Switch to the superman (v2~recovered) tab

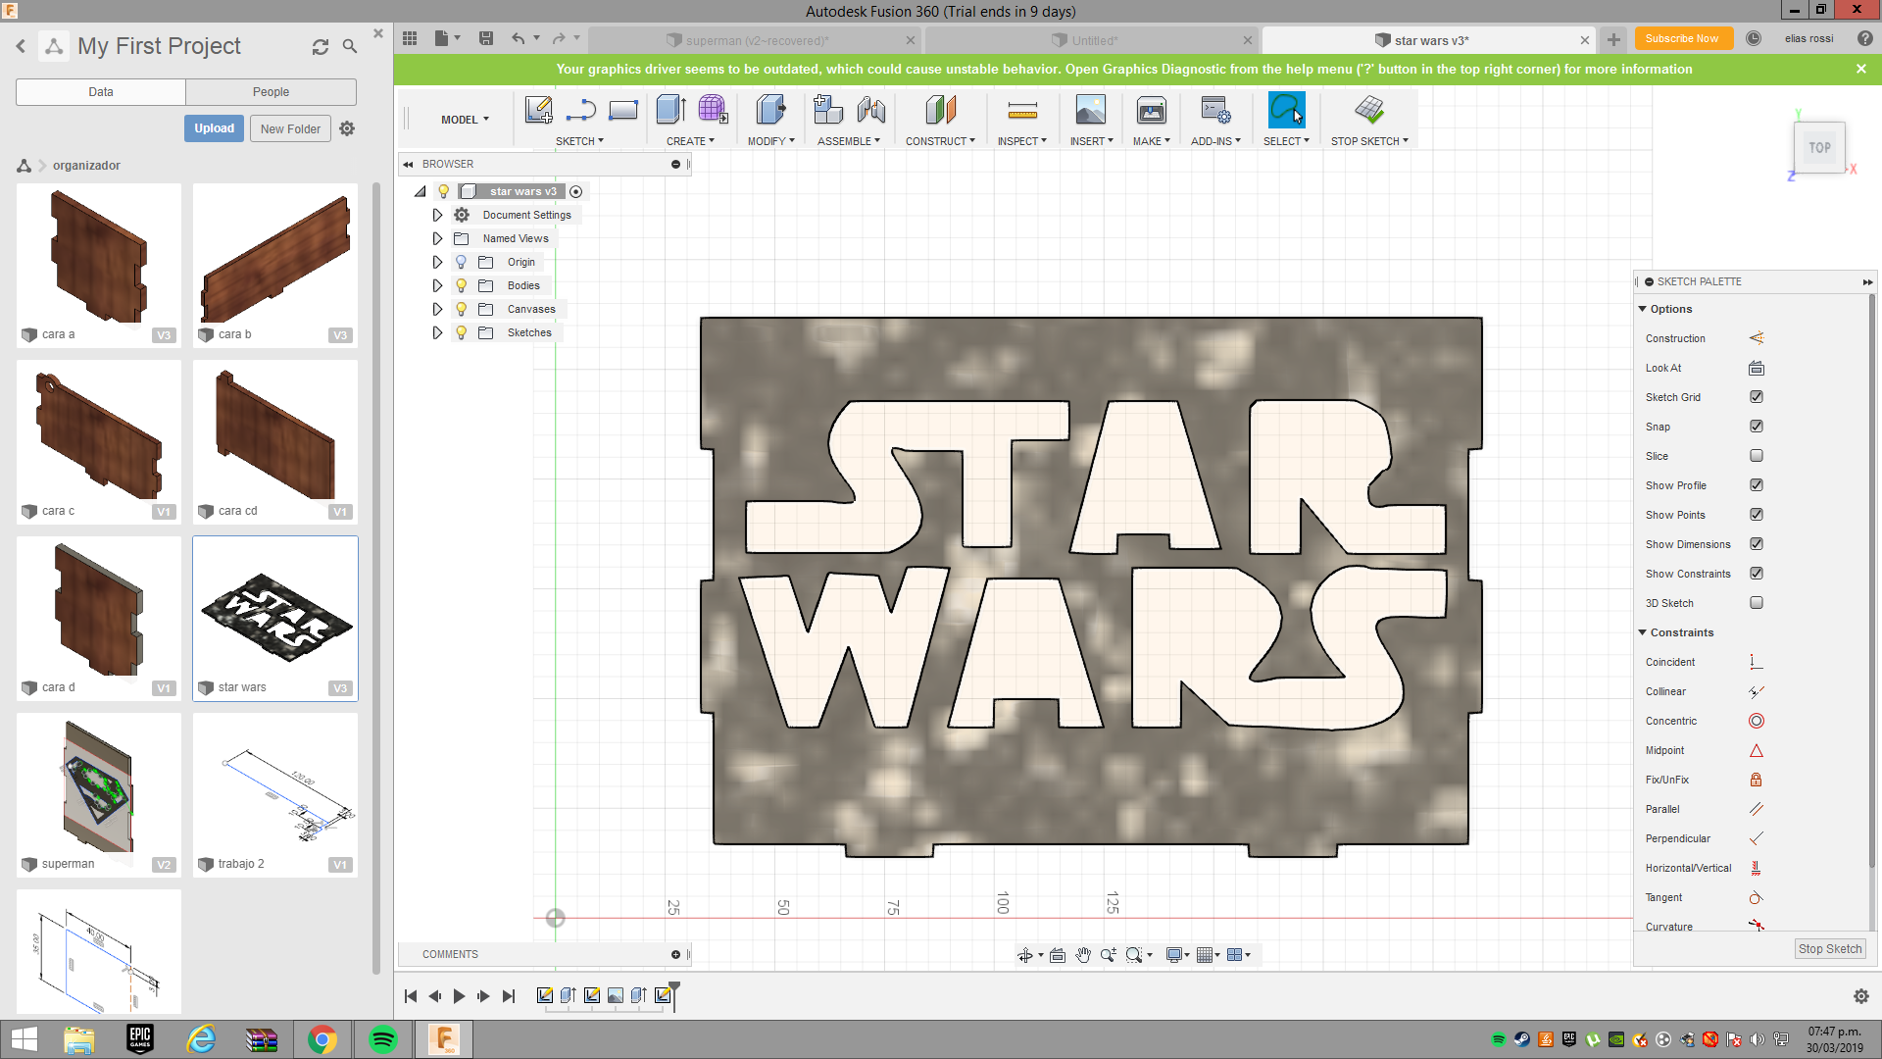(x=757, y=40)
